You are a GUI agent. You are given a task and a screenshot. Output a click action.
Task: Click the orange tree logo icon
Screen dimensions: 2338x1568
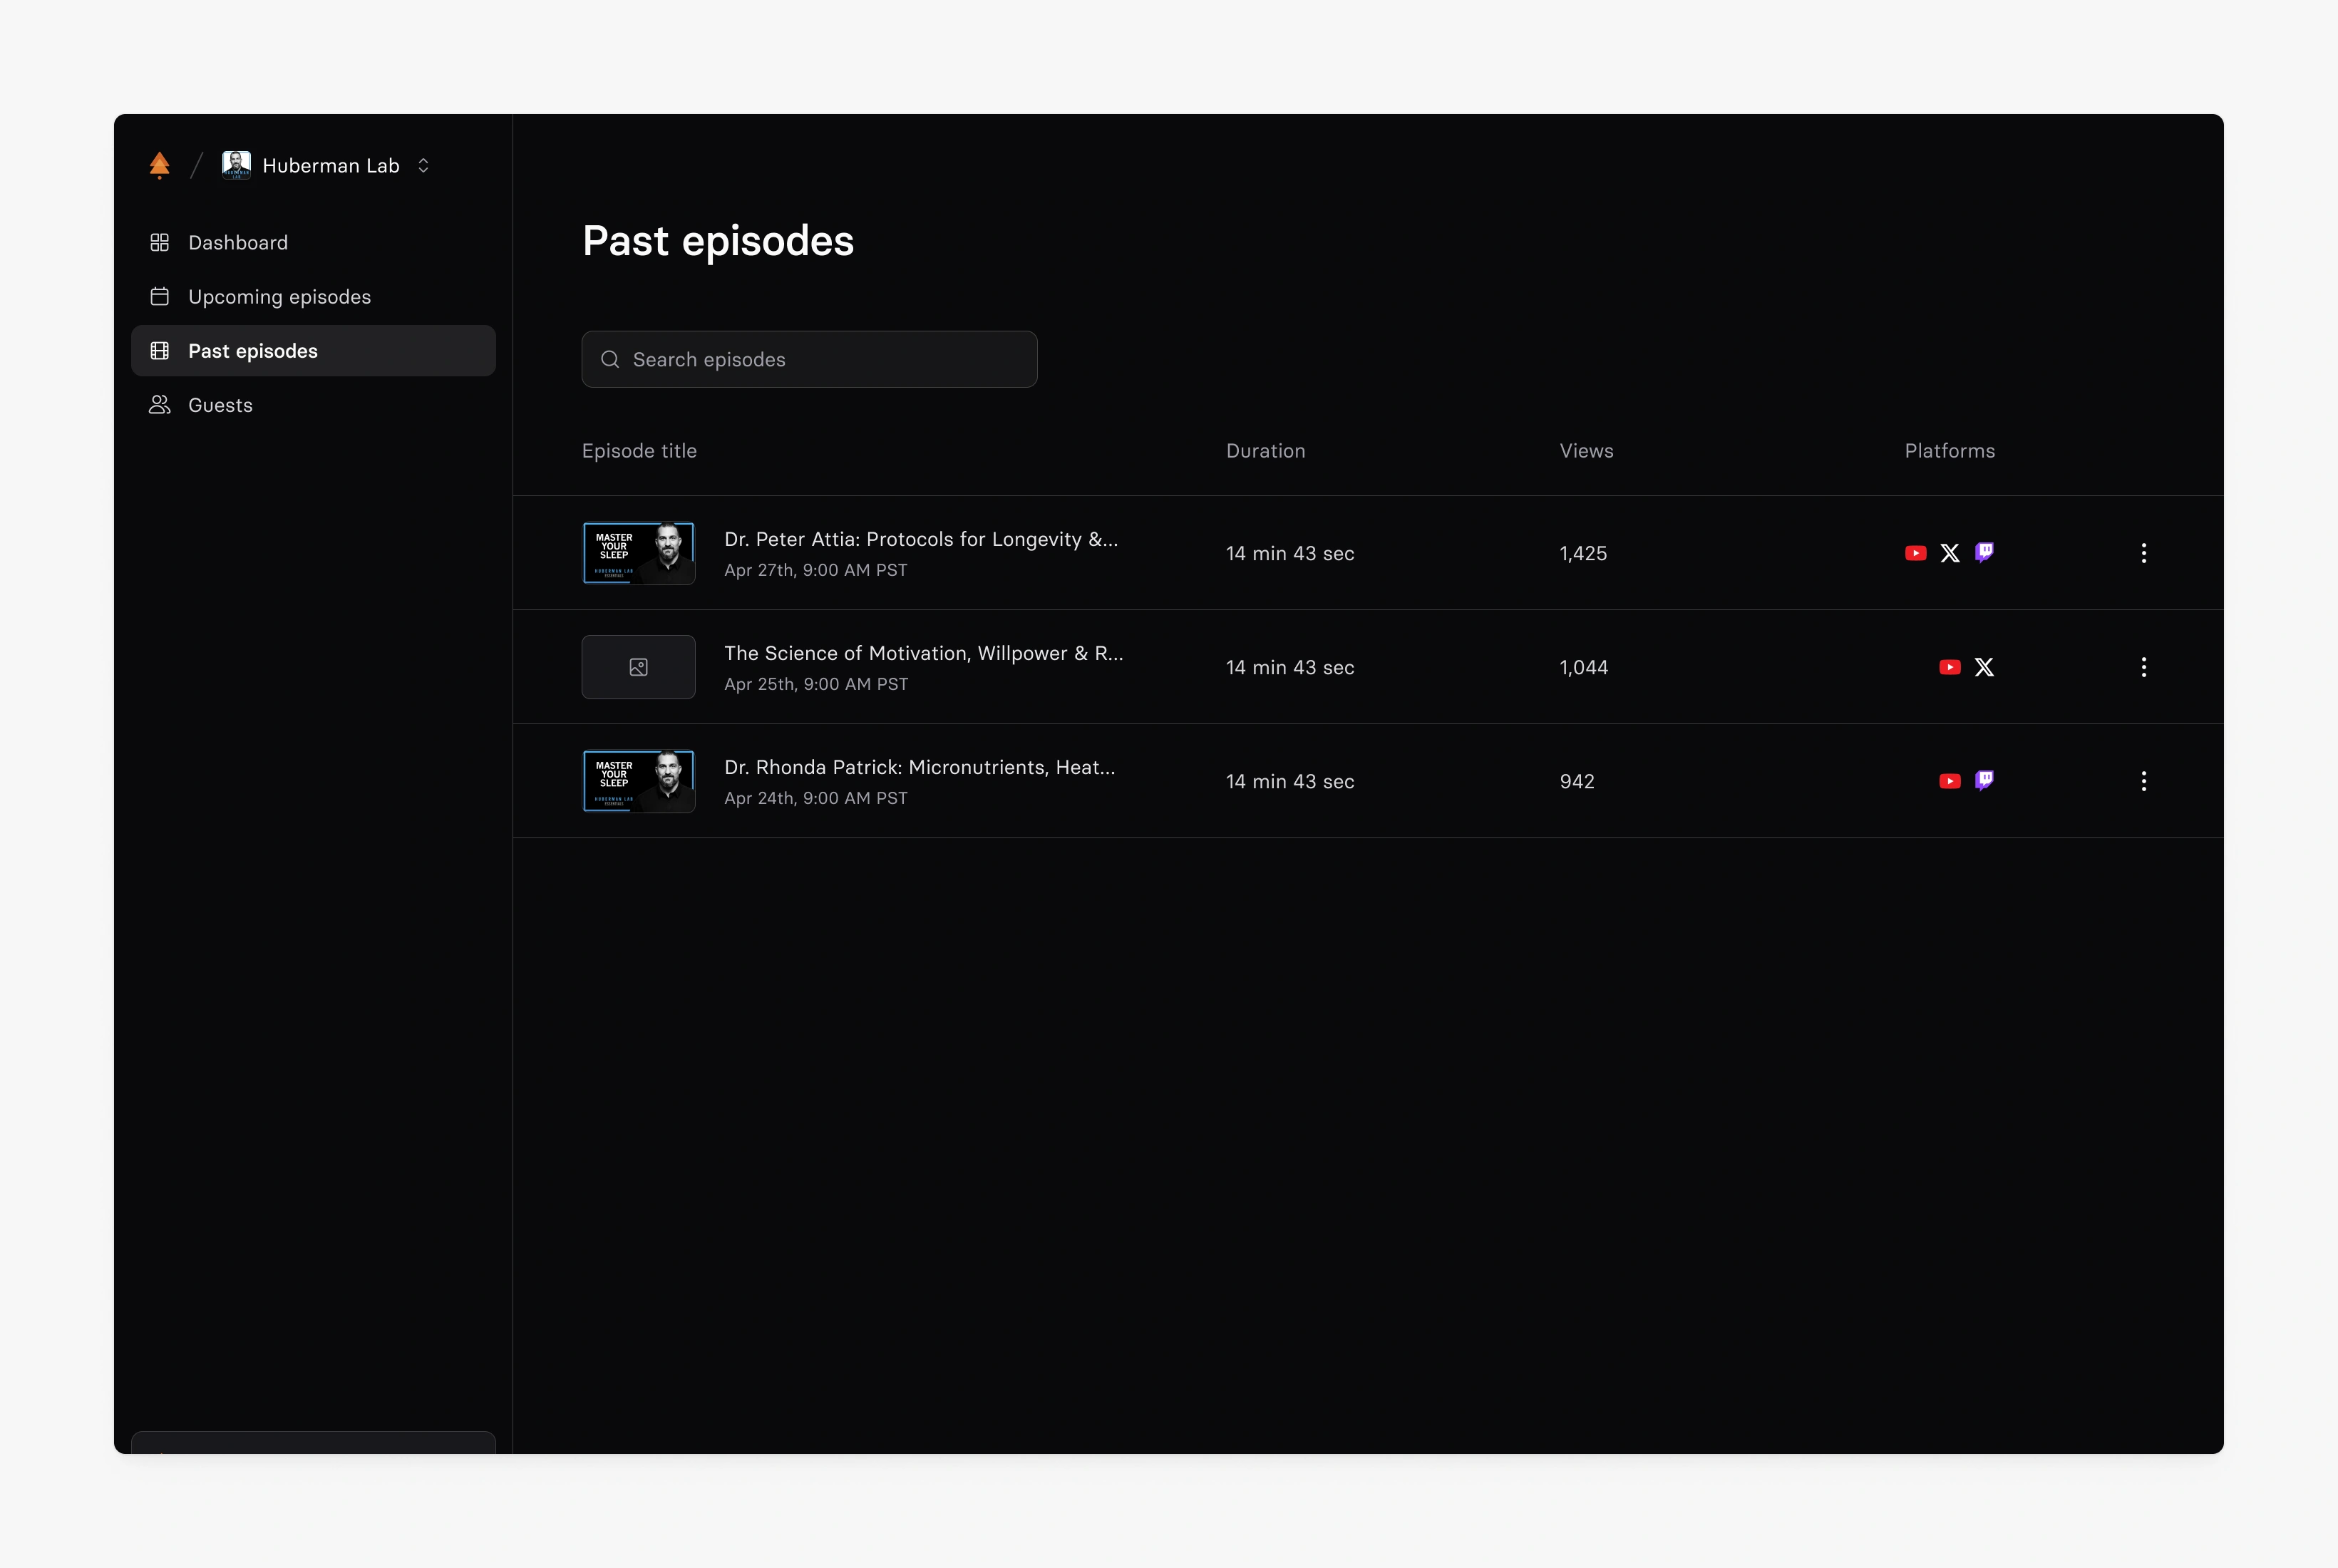159,165
